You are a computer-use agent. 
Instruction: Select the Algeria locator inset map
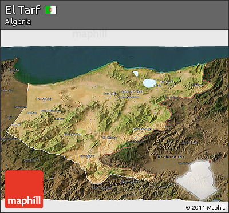click(x=196, y=180)
